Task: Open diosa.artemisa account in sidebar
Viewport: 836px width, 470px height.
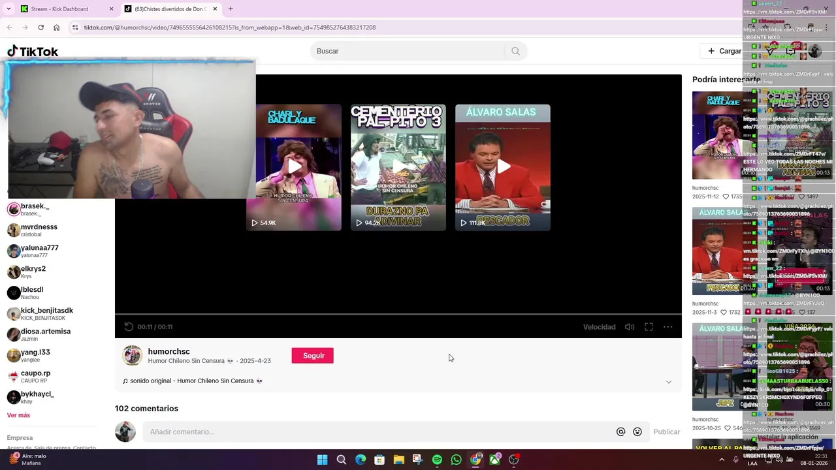Action: (x=52, y=334)
